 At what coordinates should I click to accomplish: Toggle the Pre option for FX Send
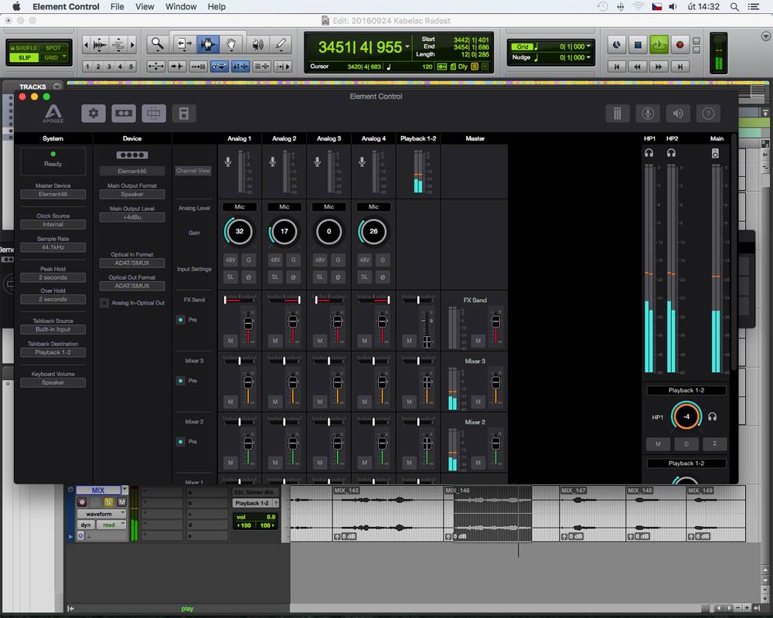(x=180, y=320)
